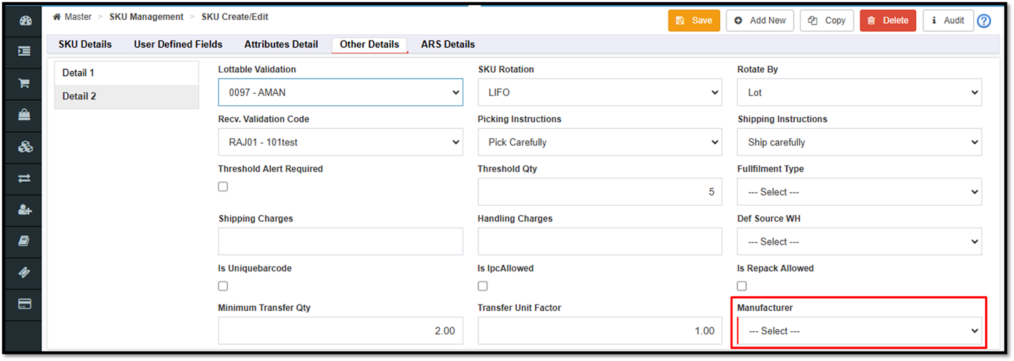The image size is (1014, 361).
Task: Click the home icon in breadcrumb
Action: [x=57, y=17]
